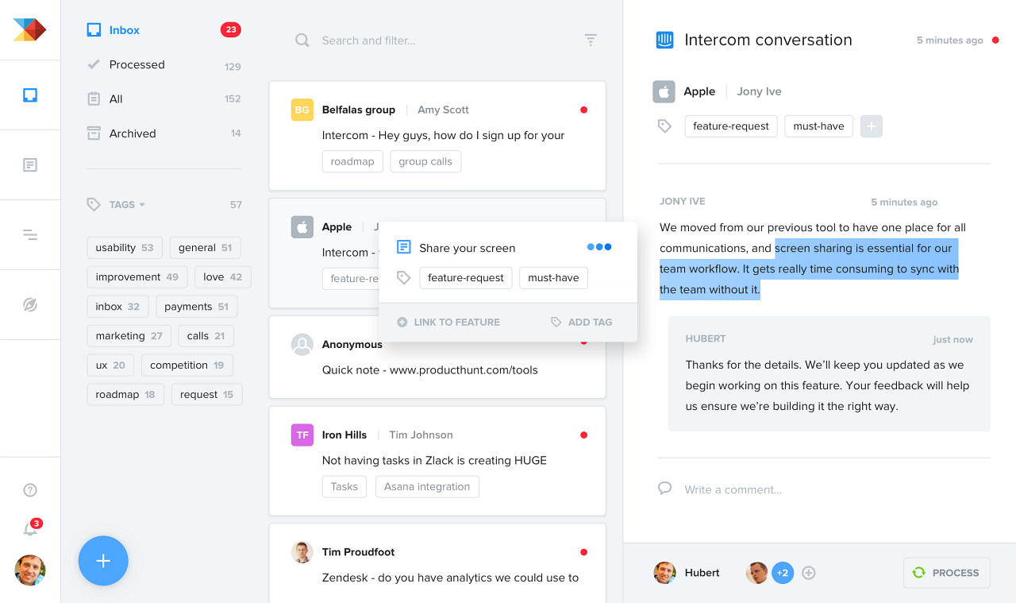Open the filter icon beside the search
Screen dimensions: 1016x603
[x=591, y=40]
